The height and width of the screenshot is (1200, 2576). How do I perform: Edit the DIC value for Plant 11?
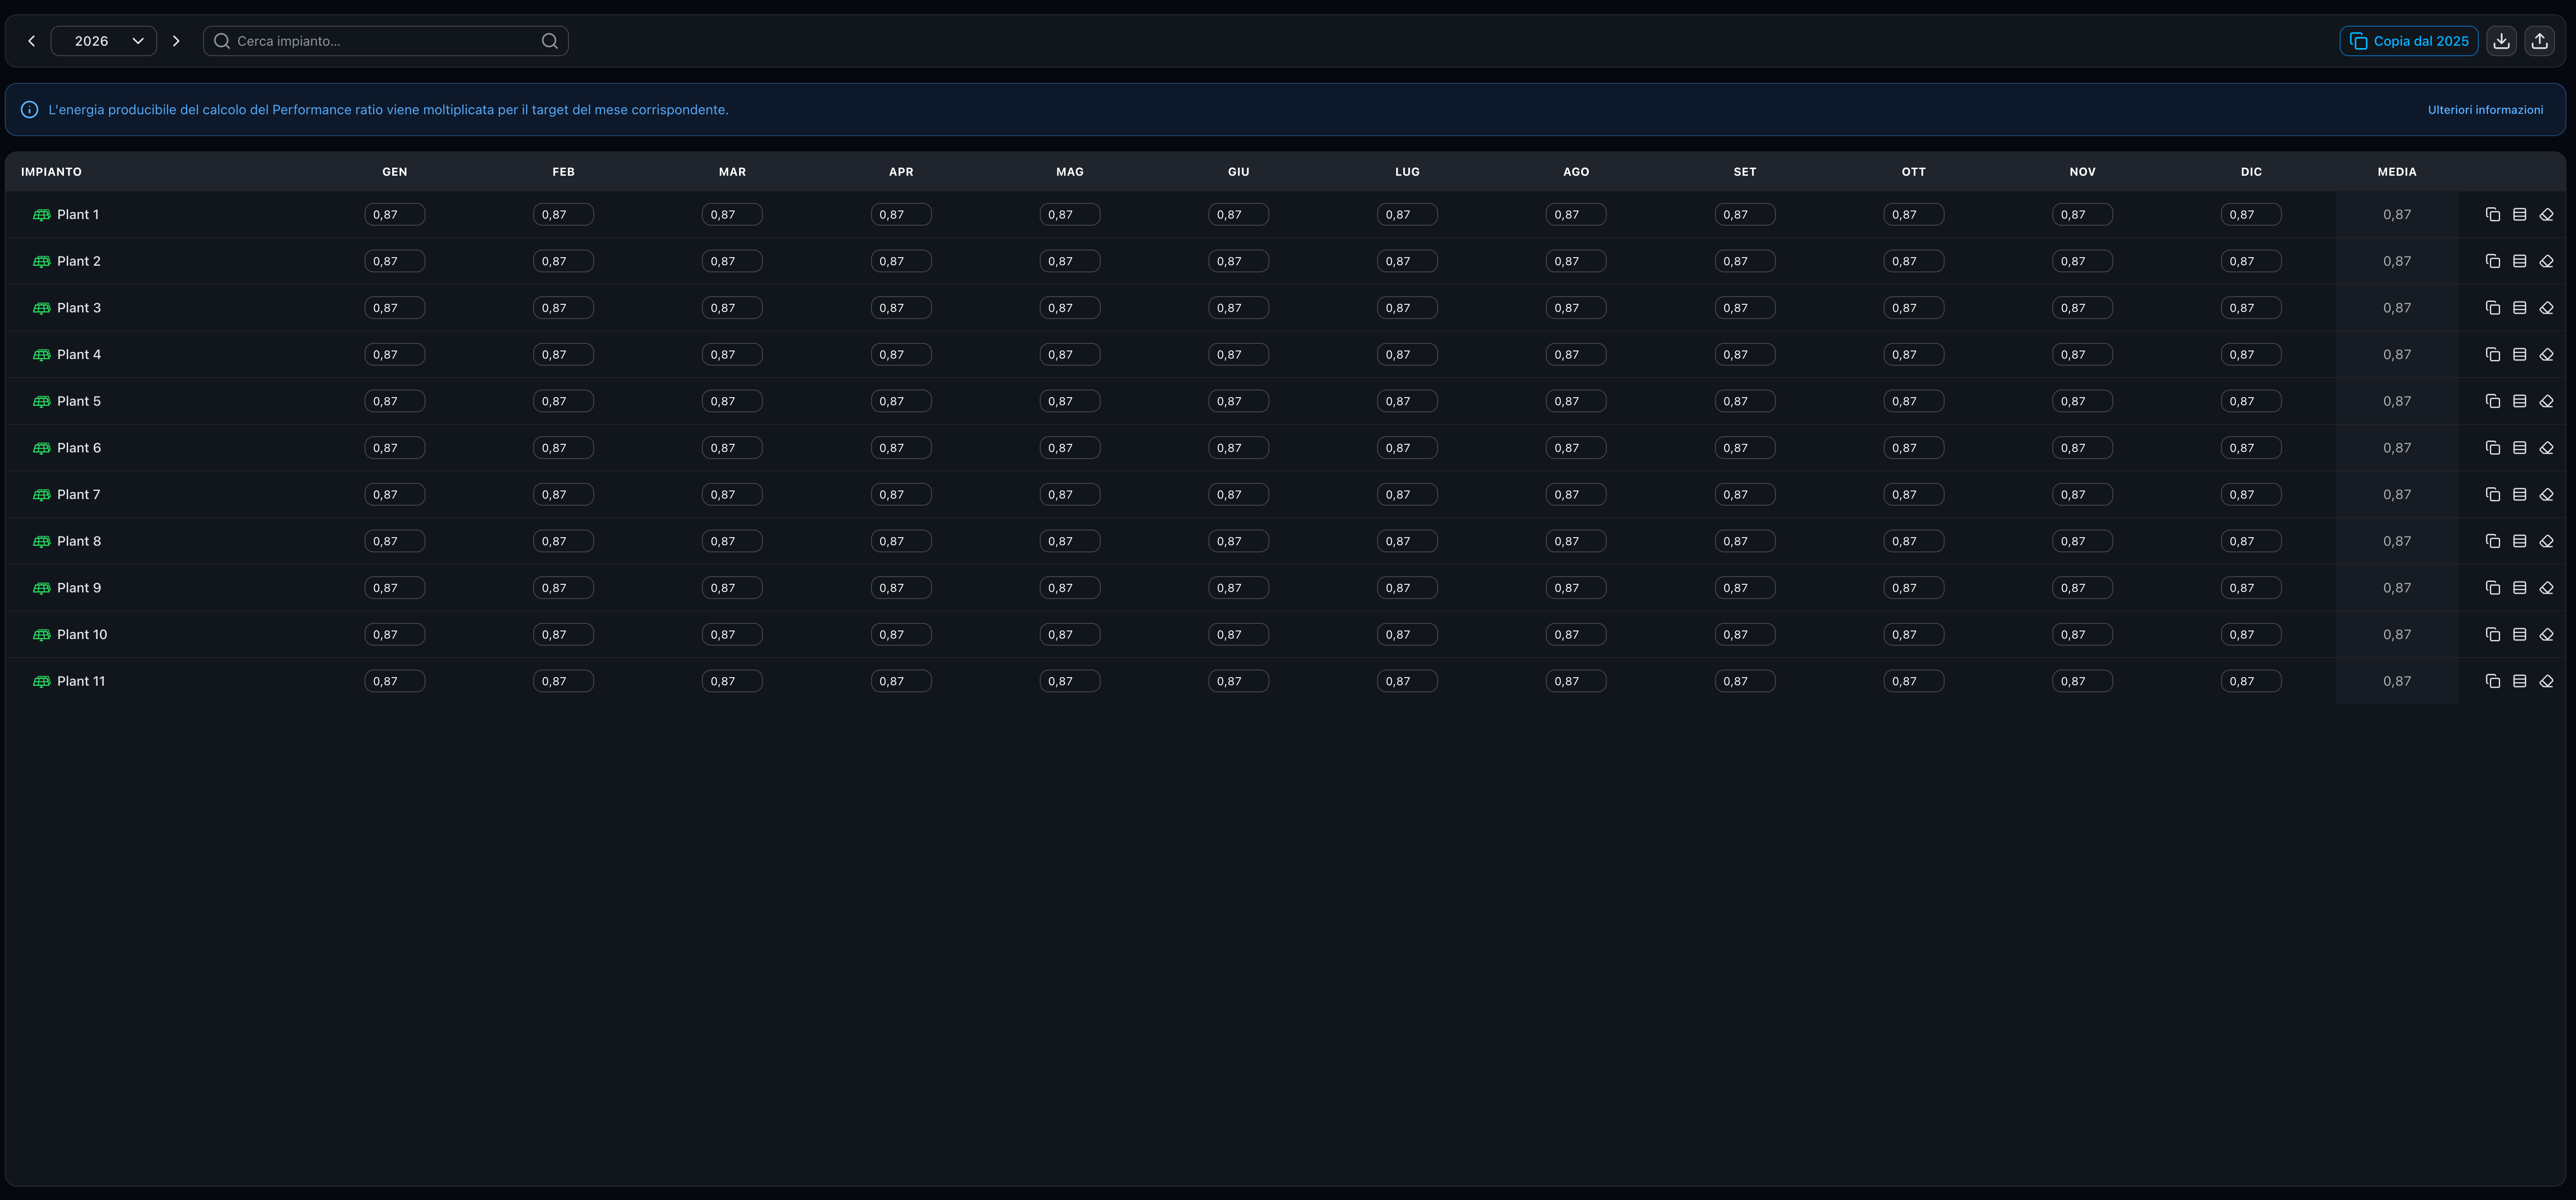(2251, 681)
